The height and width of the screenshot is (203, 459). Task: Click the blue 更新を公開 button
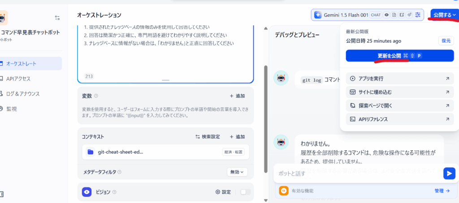tap(399, 55)
